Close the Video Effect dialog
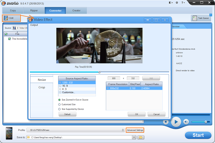Screen dimensions: 215x143 (165, 20)
